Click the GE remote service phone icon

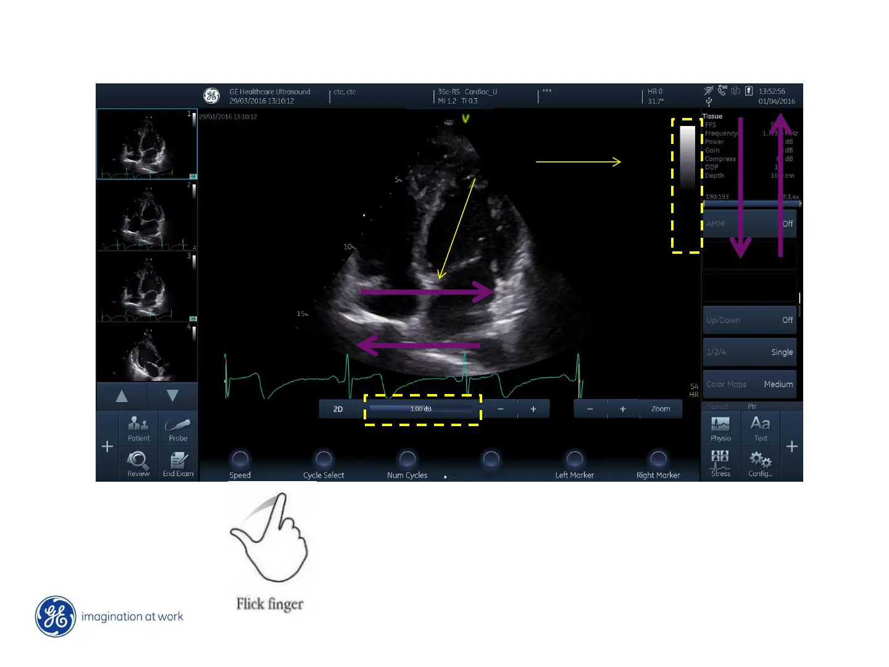722,91
